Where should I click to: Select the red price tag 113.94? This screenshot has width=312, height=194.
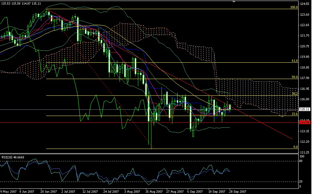(305, 122)
